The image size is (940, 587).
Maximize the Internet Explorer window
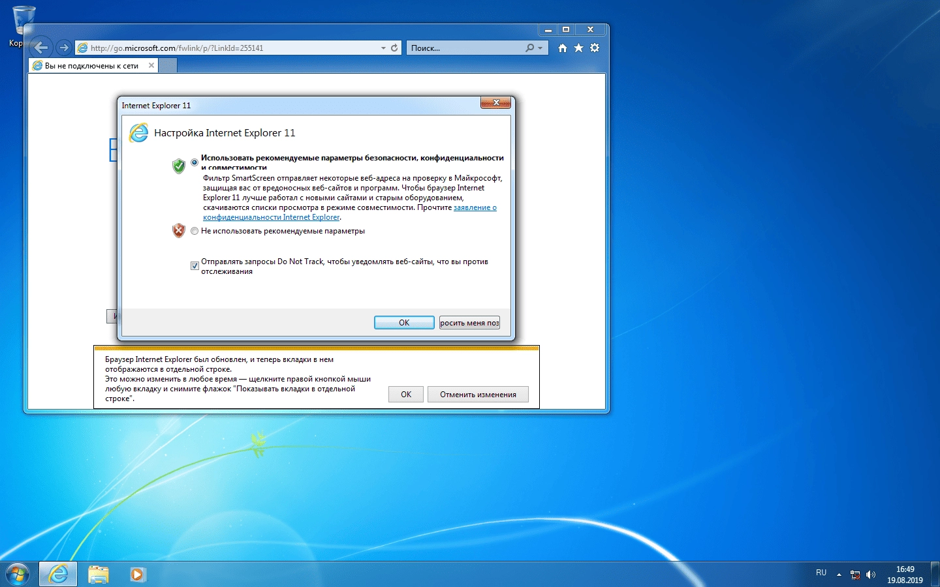[x=566, y=29]
